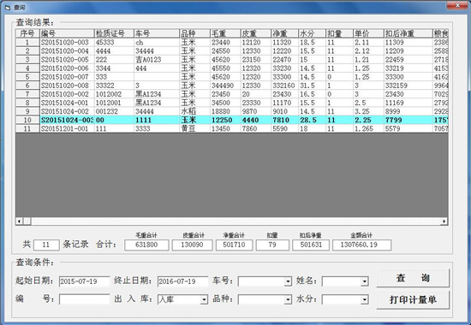
Task: Click the 扣量 column header
Action: 339,33
